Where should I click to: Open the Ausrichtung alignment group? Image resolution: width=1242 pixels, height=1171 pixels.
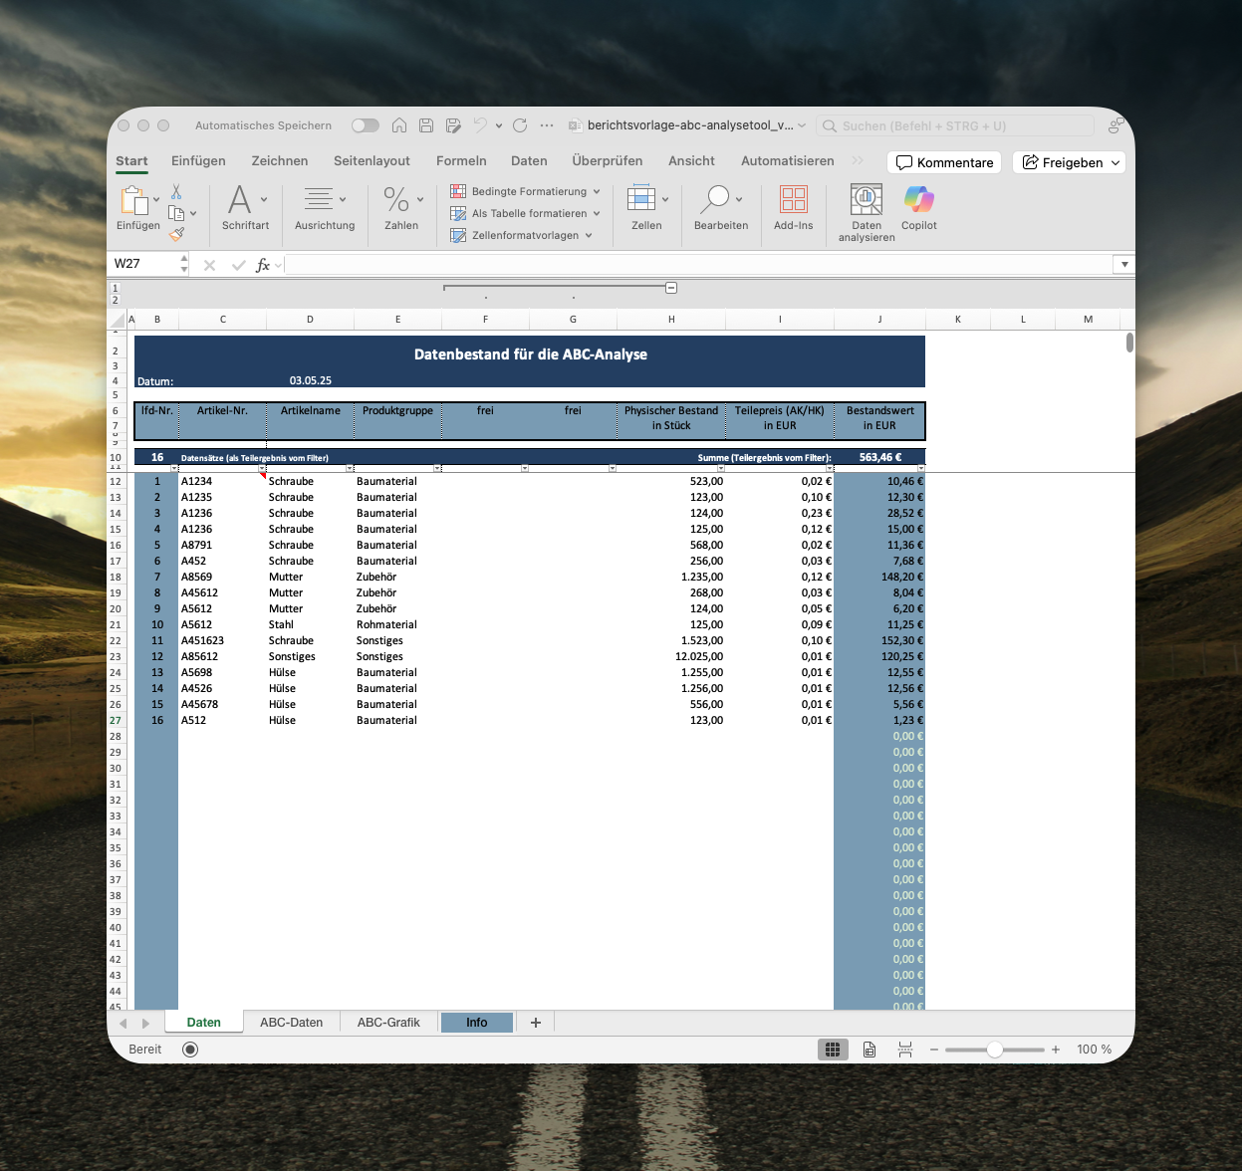point(325,208)
